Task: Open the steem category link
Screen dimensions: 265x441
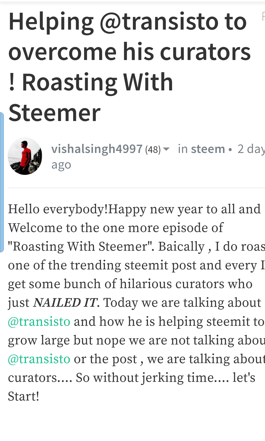Action: [208, 149]
